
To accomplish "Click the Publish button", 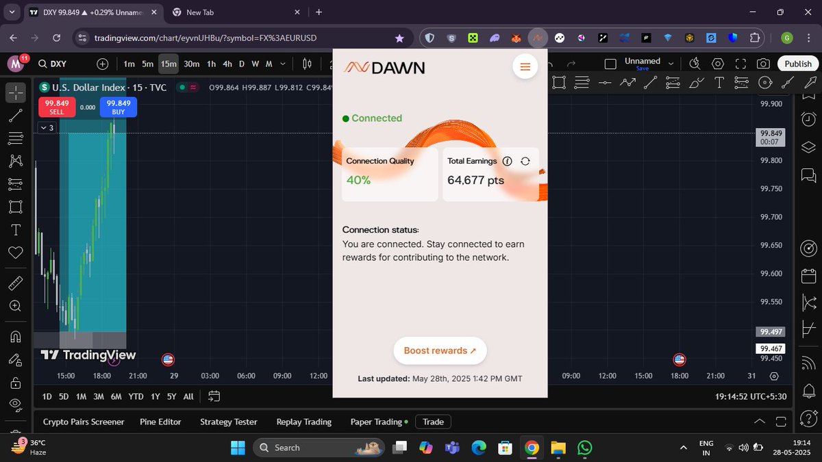I will point(798,64).
